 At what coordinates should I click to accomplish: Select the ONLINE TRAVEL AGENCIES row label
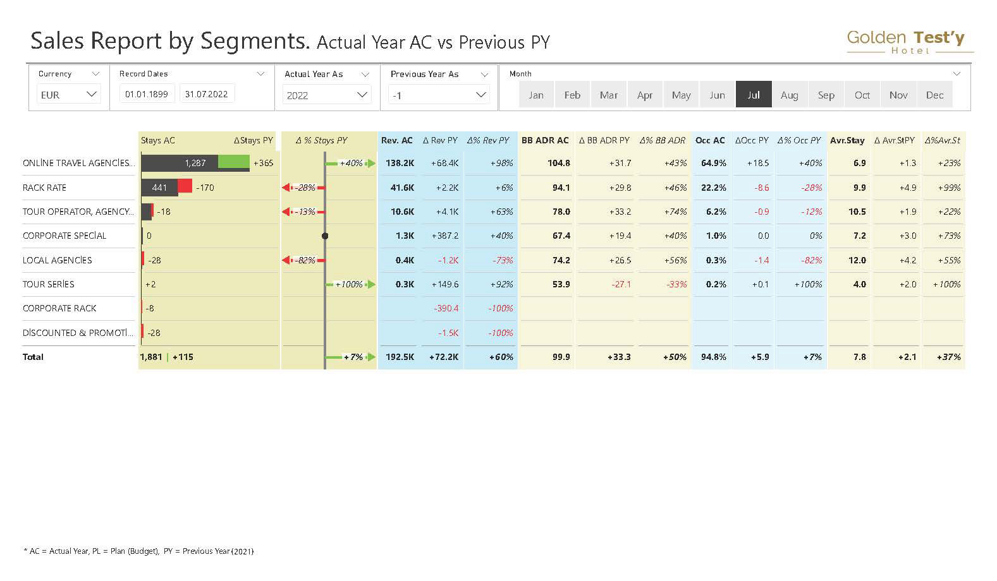point(78,163)
